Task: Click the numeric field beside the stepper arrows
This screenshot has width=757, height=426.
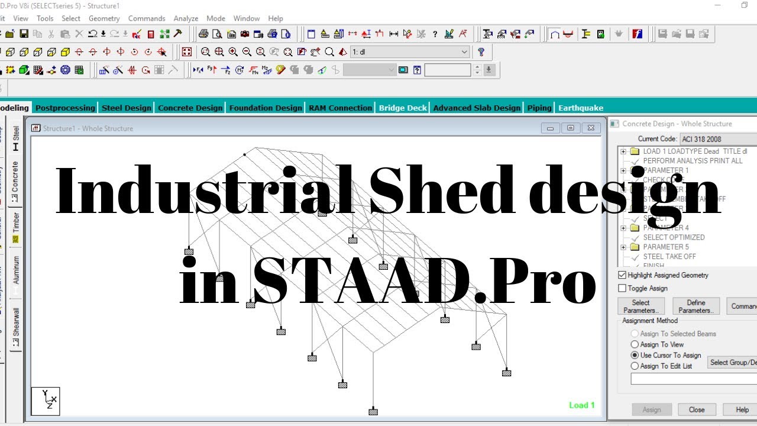Action: pyautogui.click(x=448, y=70)
